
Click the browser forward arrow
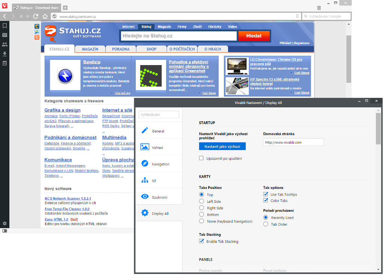[13, 16]
